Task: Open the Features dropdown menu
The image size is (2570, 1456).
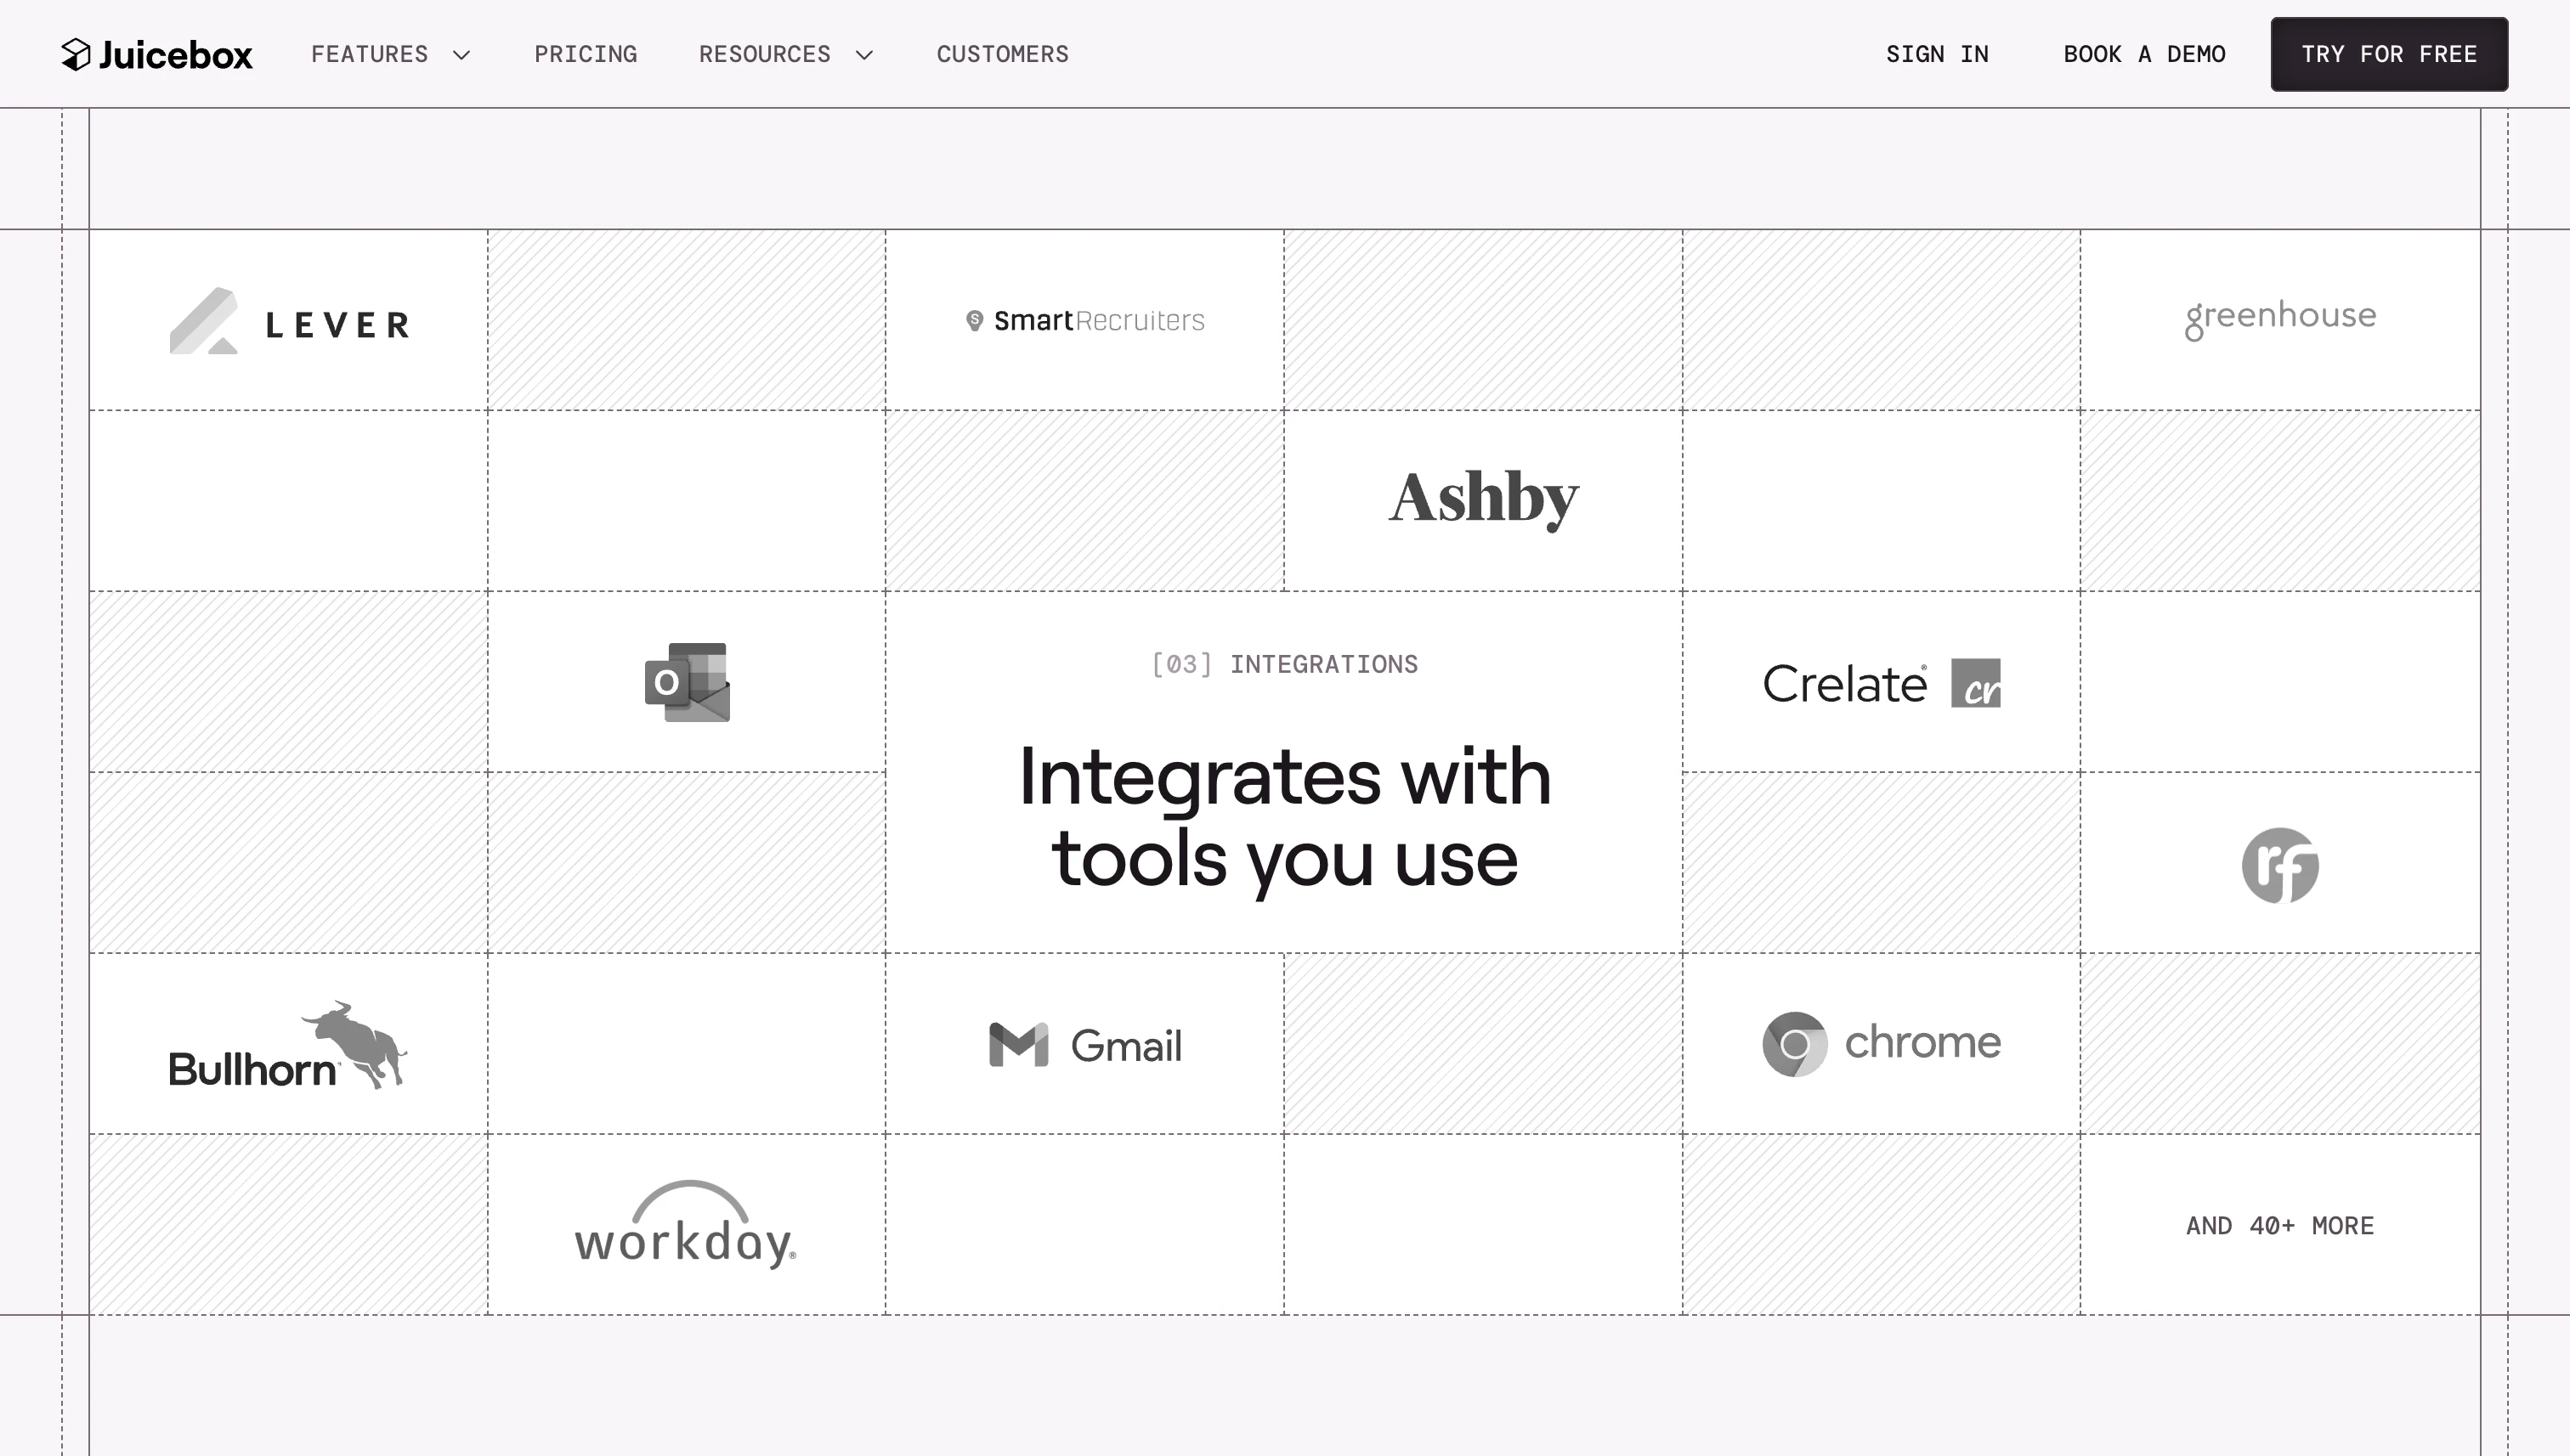Action: (x=390, y=54)
